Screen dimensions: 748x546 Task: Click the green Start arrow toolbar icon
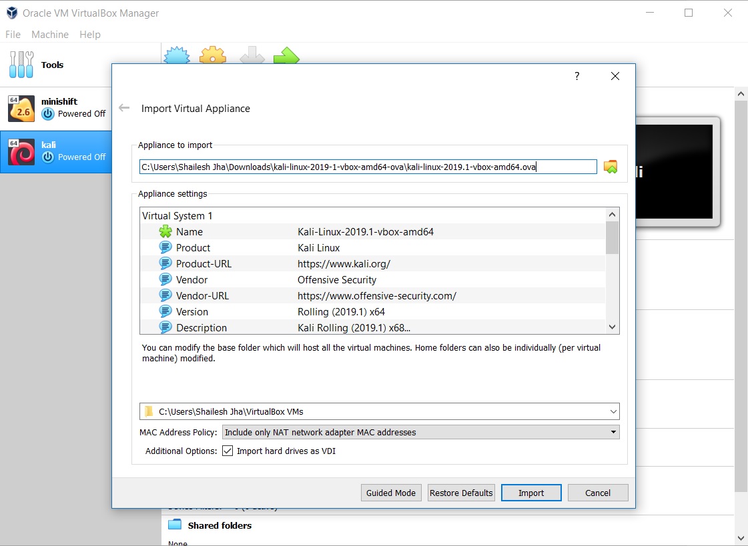[286, 55]
